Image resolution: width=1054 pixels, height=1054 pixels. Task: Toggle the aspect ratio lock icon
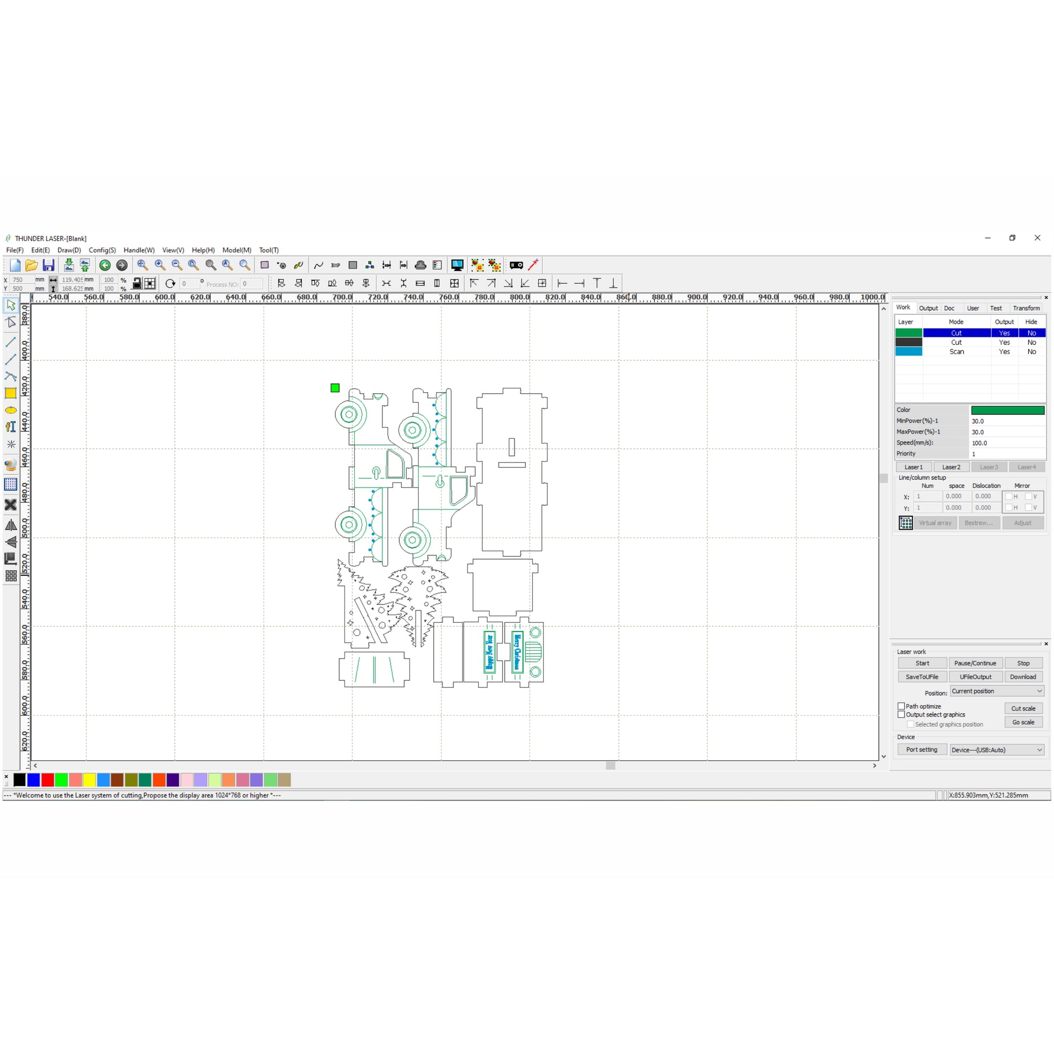(x=137, y=283)
